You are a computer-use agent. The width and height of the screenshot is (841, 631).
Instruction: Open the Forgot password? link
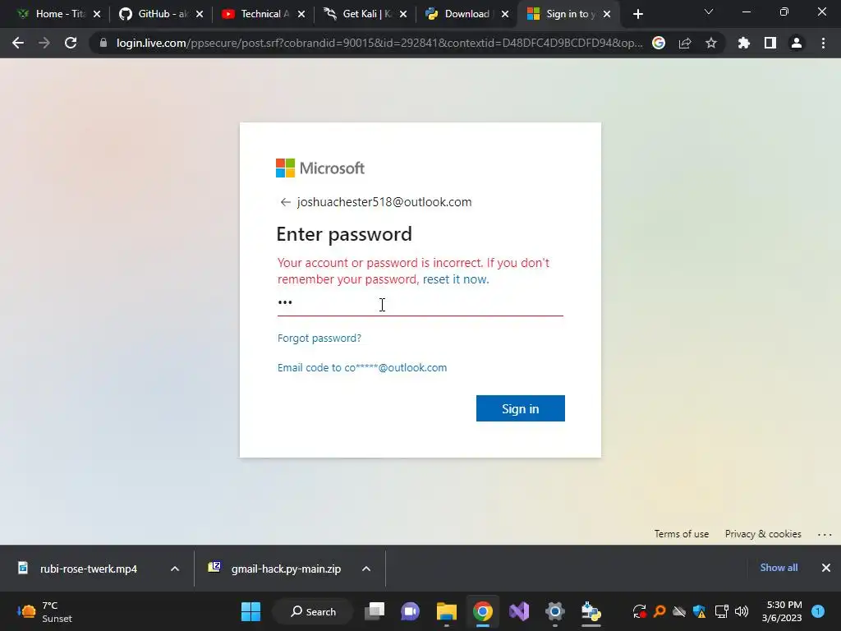tap(319, 338)
